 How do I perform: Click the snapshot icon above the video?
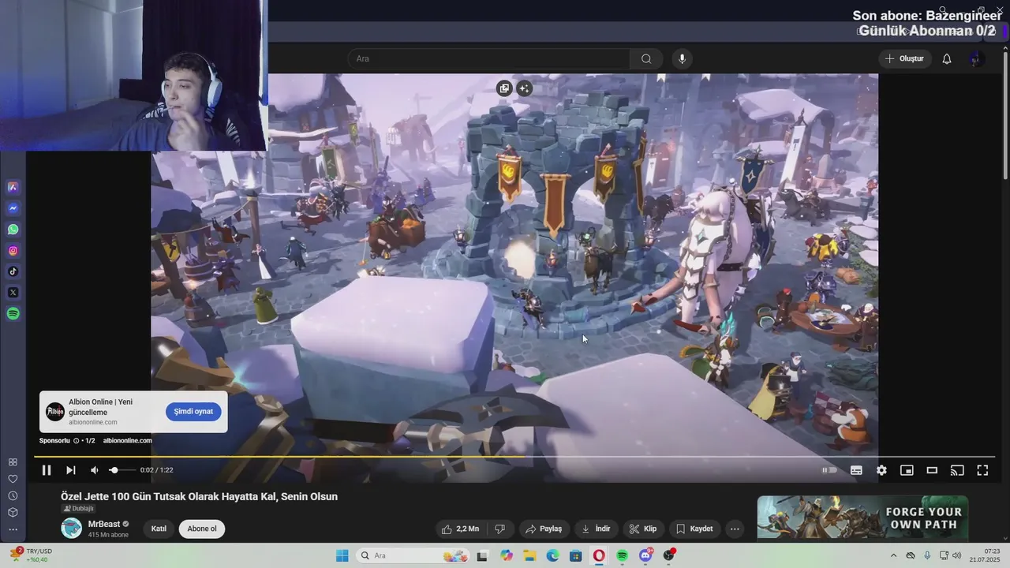pos(505,88)
